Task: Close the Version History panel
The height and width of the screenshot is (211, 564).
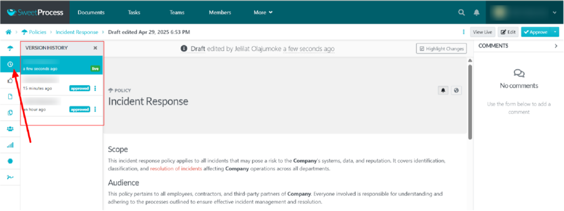Action: click(x=95, y=48)
